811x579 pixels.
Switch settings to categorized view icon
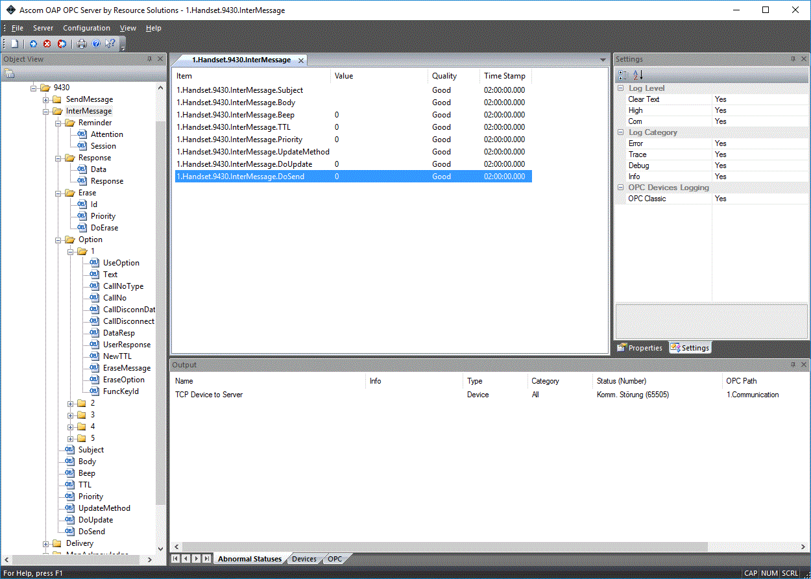pos(623,75)
